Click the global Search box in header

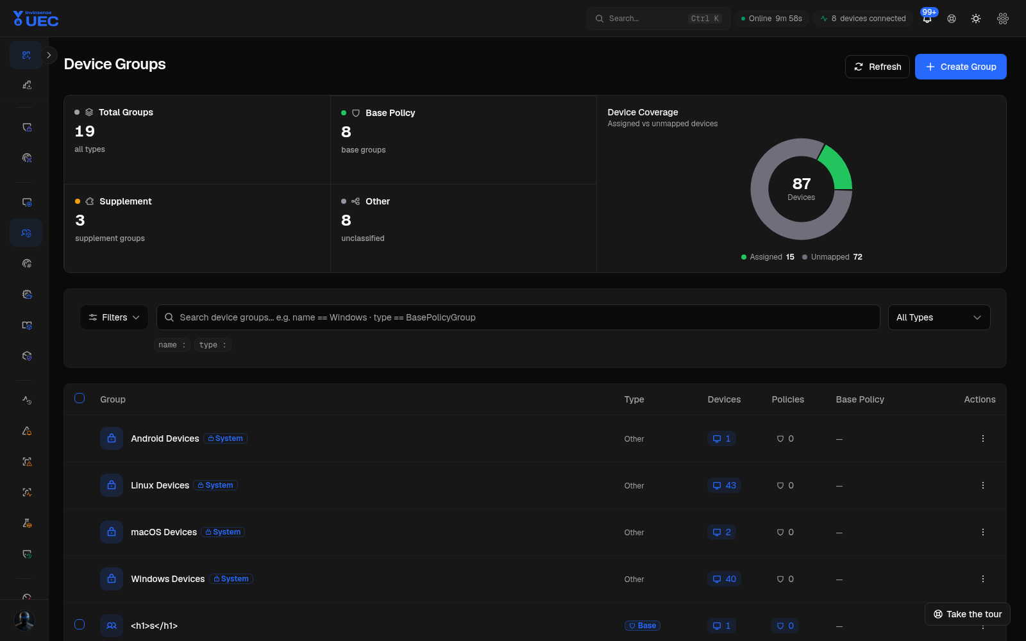click(x=658, y=19)
